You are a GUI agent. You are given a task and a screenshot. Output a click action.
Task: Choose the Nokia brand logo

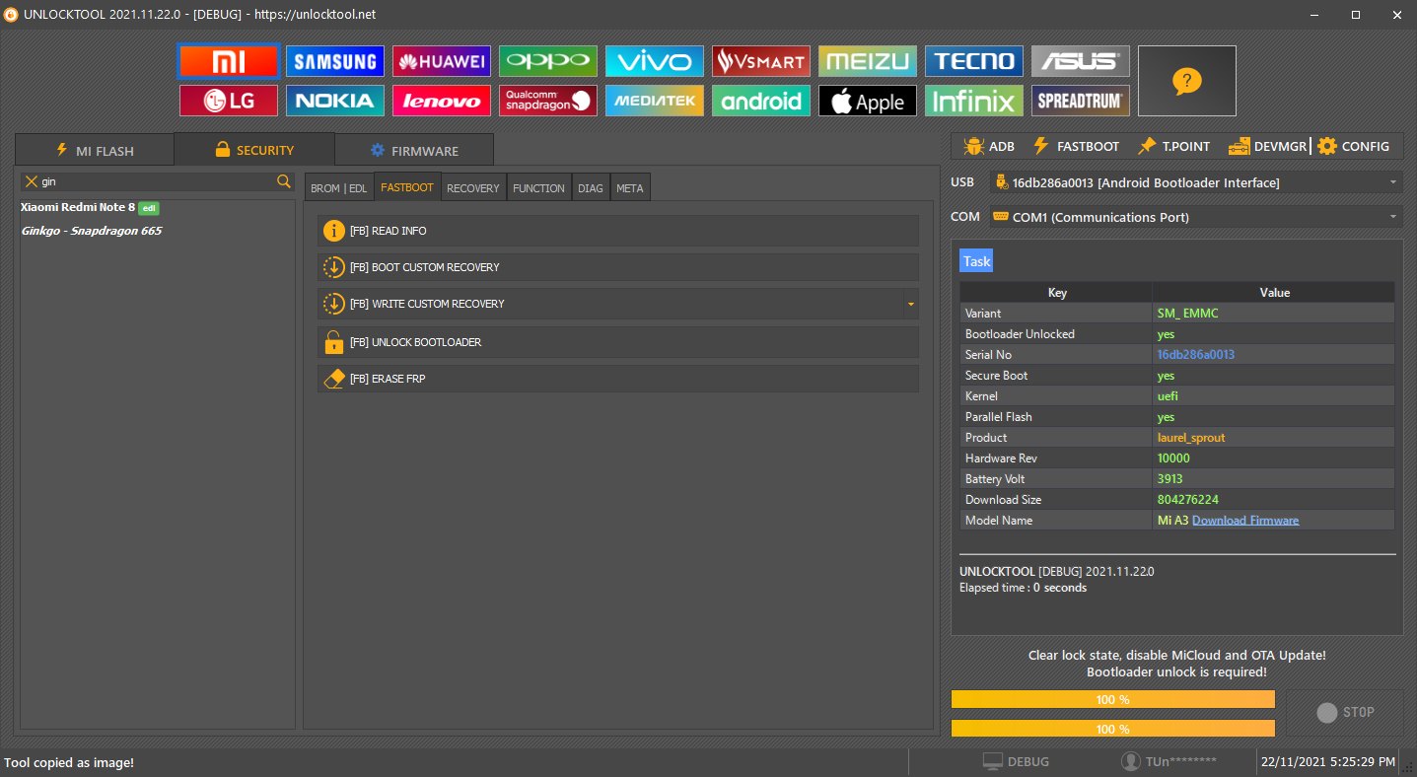pos(335,101)
